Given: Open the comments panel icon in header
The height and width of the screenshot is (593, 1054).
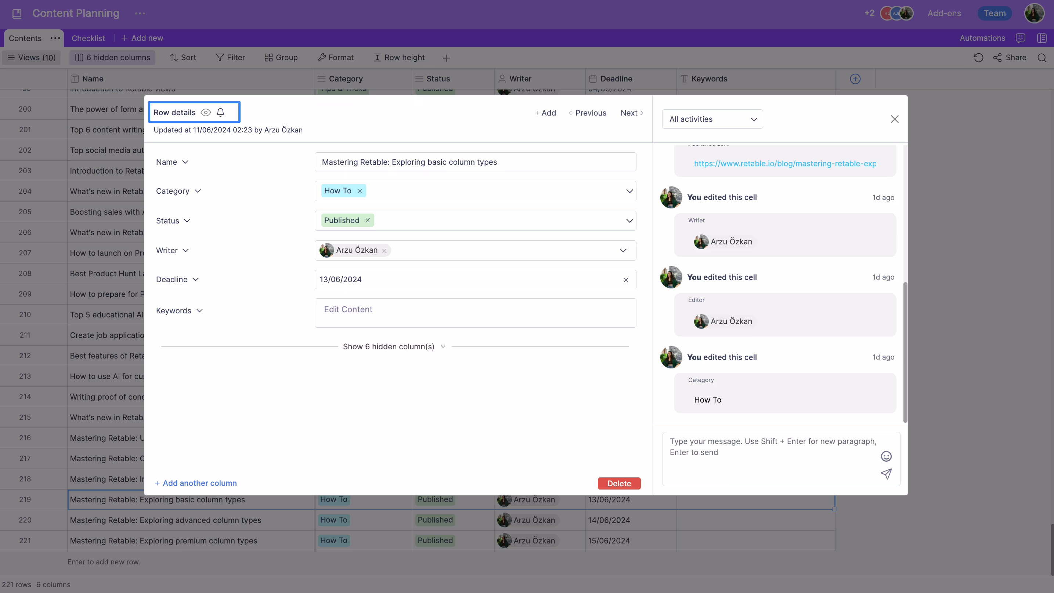Looking at the screenshot, I should pyautogui.click(x=1021, y=38).
